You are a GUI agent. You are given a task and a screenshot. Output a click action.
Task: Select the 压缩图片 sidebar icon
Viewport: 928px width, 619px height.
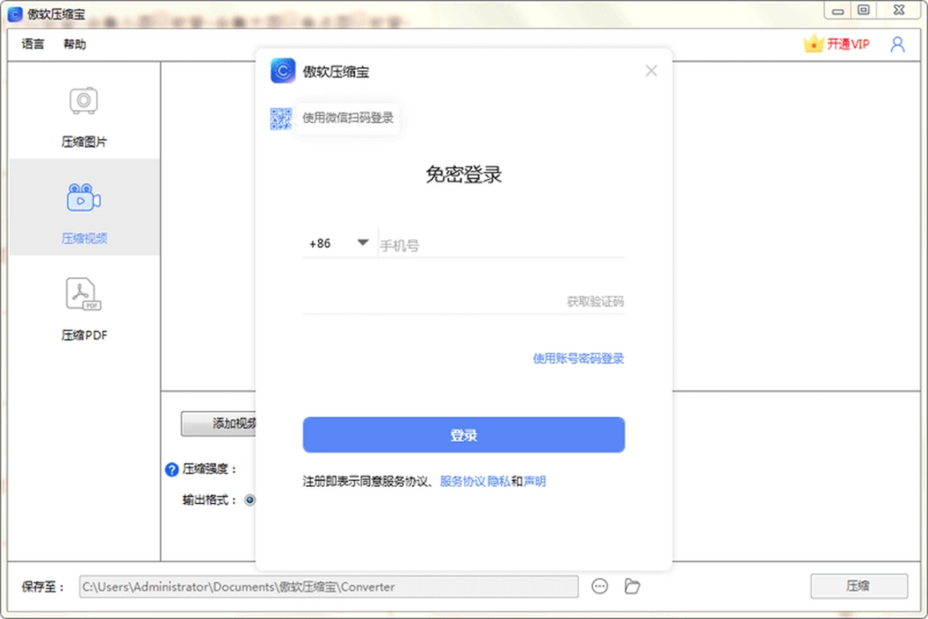click(83, 100)
